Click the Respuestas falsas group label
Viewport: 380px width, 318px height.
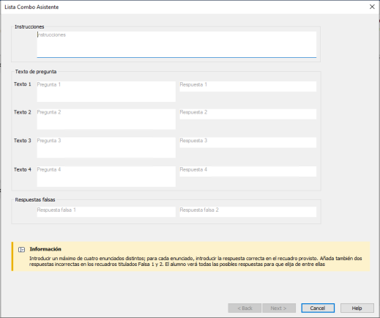(35, 199)
